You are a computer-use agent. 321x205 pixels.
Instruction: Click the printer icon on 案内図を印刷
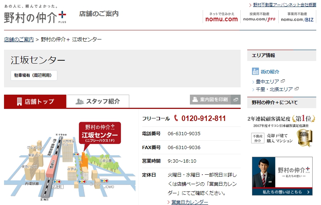point(195,99)
